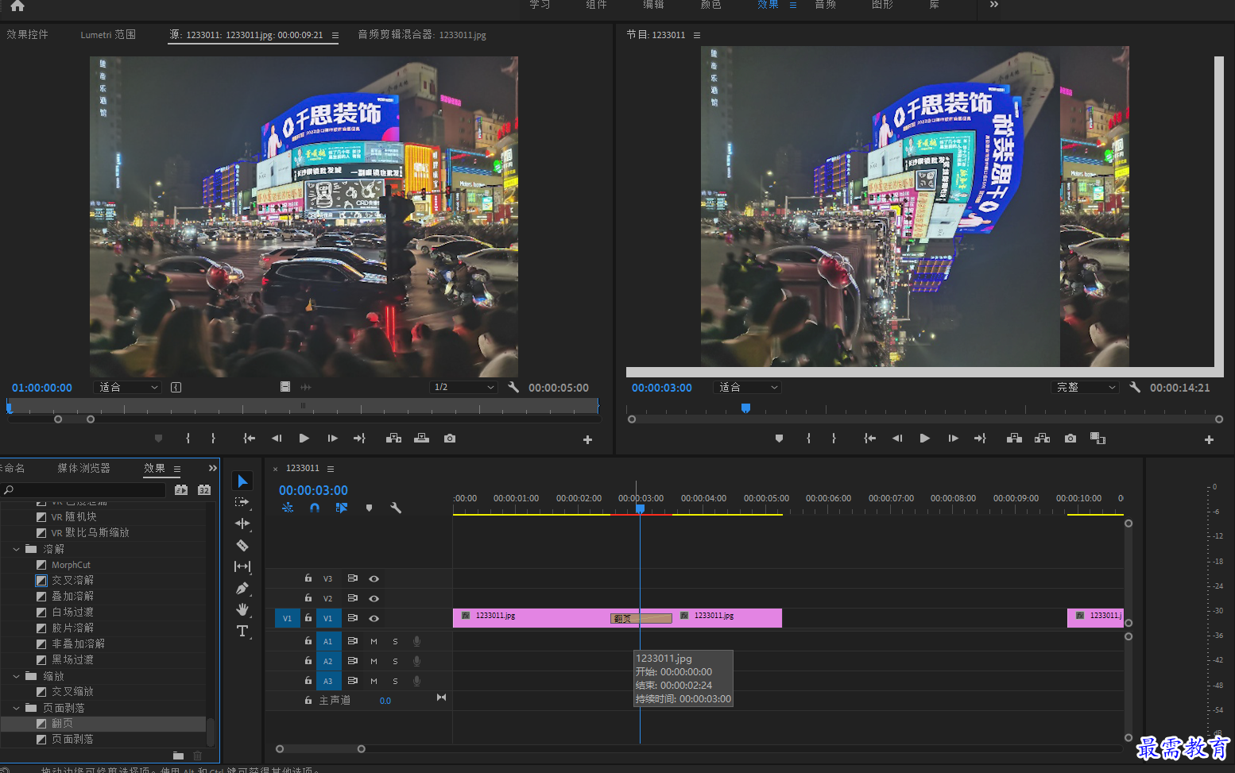Viewport: 1235px width, 773px height.
Task: Open Program panel menu icon
Action: pos(697,35)
